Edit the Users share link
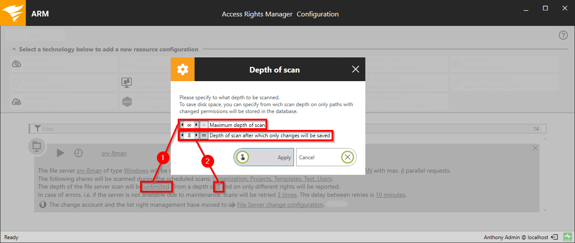The image size is (575, 243). [x=324, y=179]
